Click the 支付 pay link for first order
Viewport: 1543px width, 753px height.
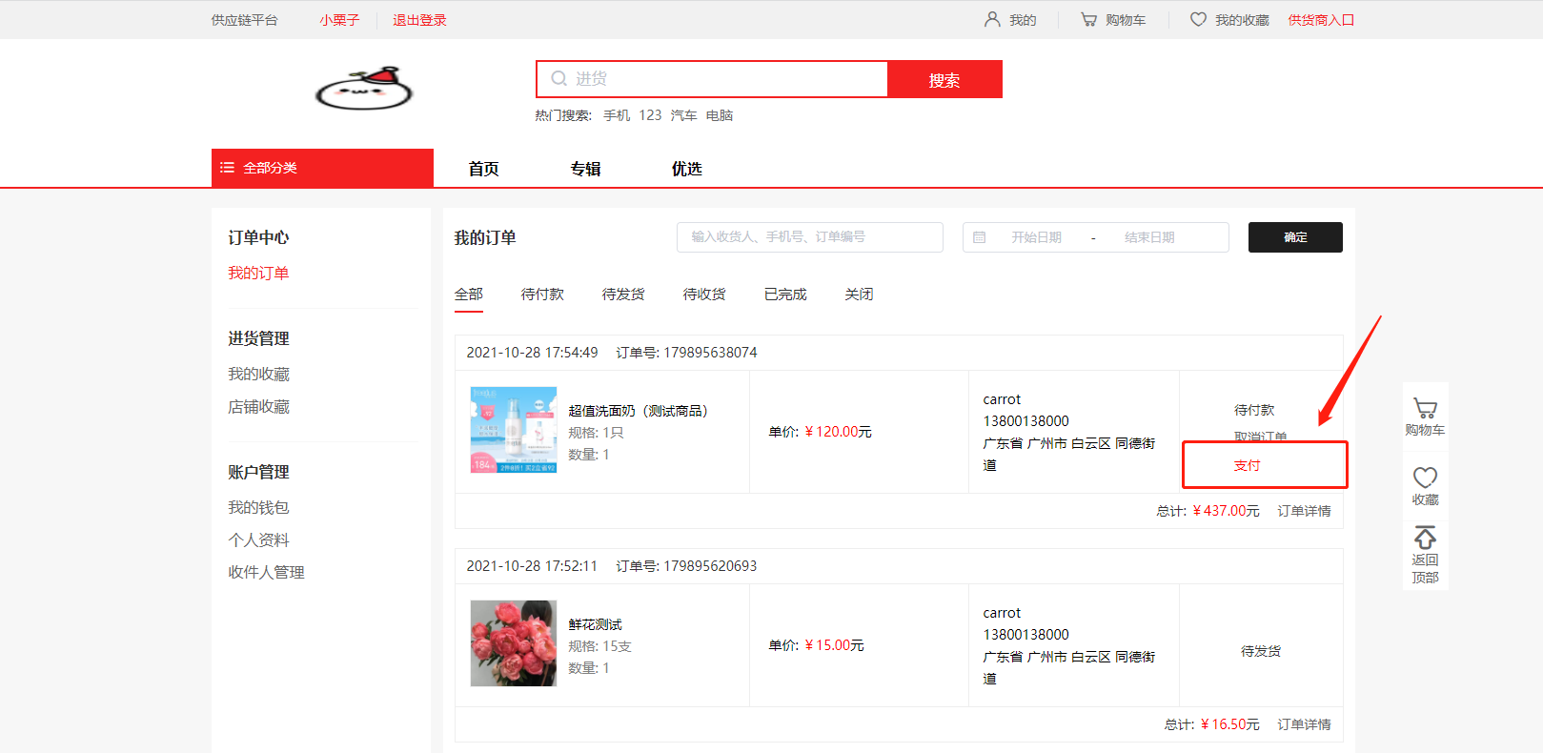point(1247,465)
